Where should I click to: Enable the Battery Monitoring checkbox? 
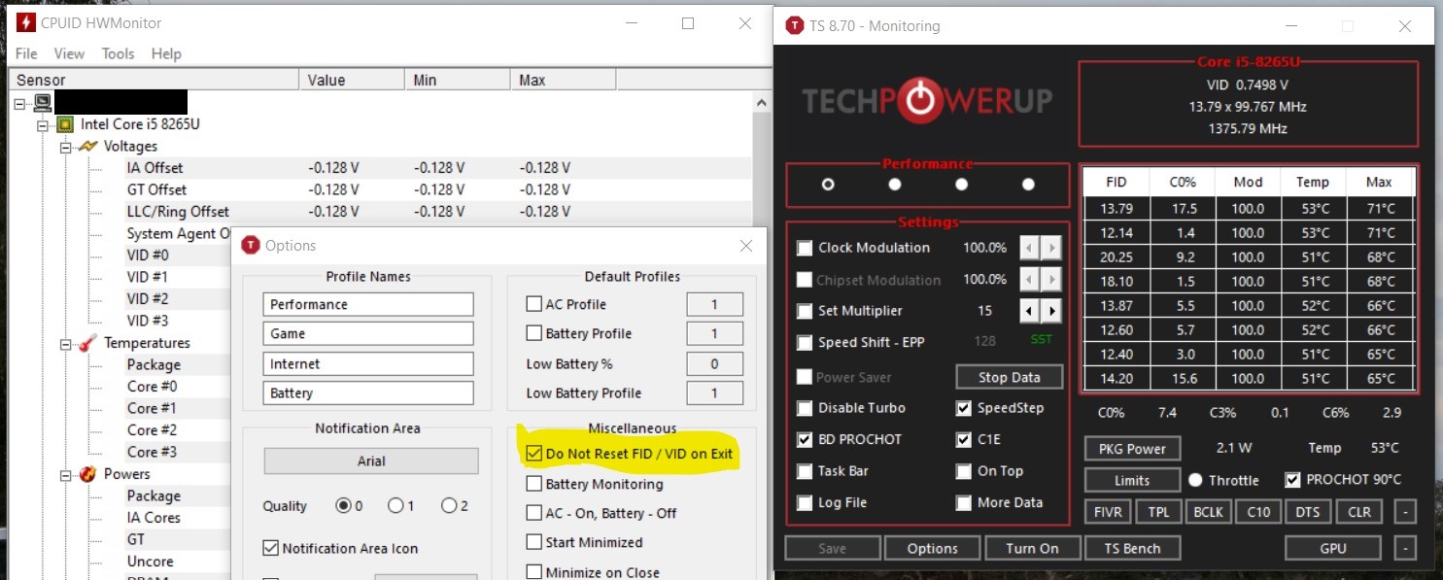click(x=533, y=484)
